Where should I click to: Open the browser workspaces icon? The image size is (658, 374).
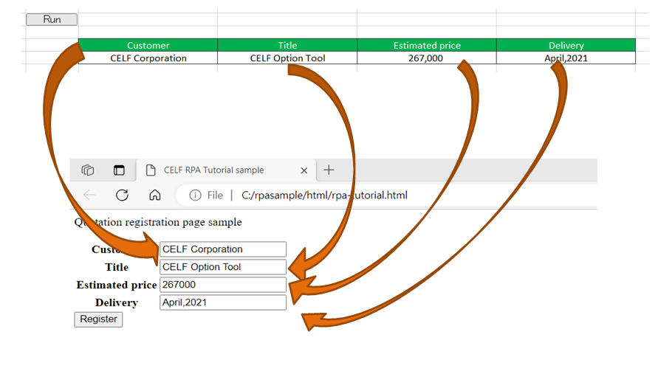pyautogui.click(x=88, y=170)
